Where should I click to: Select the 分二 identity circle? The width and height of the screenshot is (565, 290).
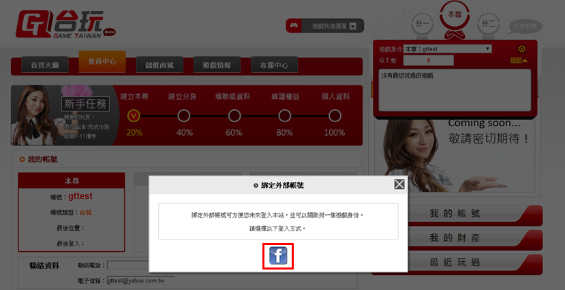click(x=488, y=24)
